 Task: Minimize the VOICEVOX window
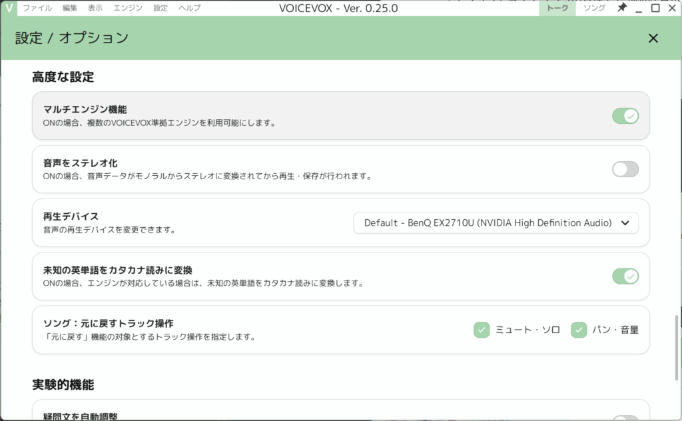click(639, 8)
